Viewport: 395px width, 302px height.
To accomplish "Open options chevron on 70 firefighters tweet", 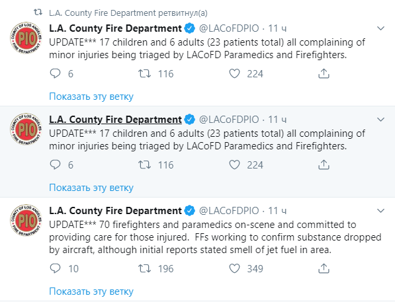I will click(x=380, y=210).
